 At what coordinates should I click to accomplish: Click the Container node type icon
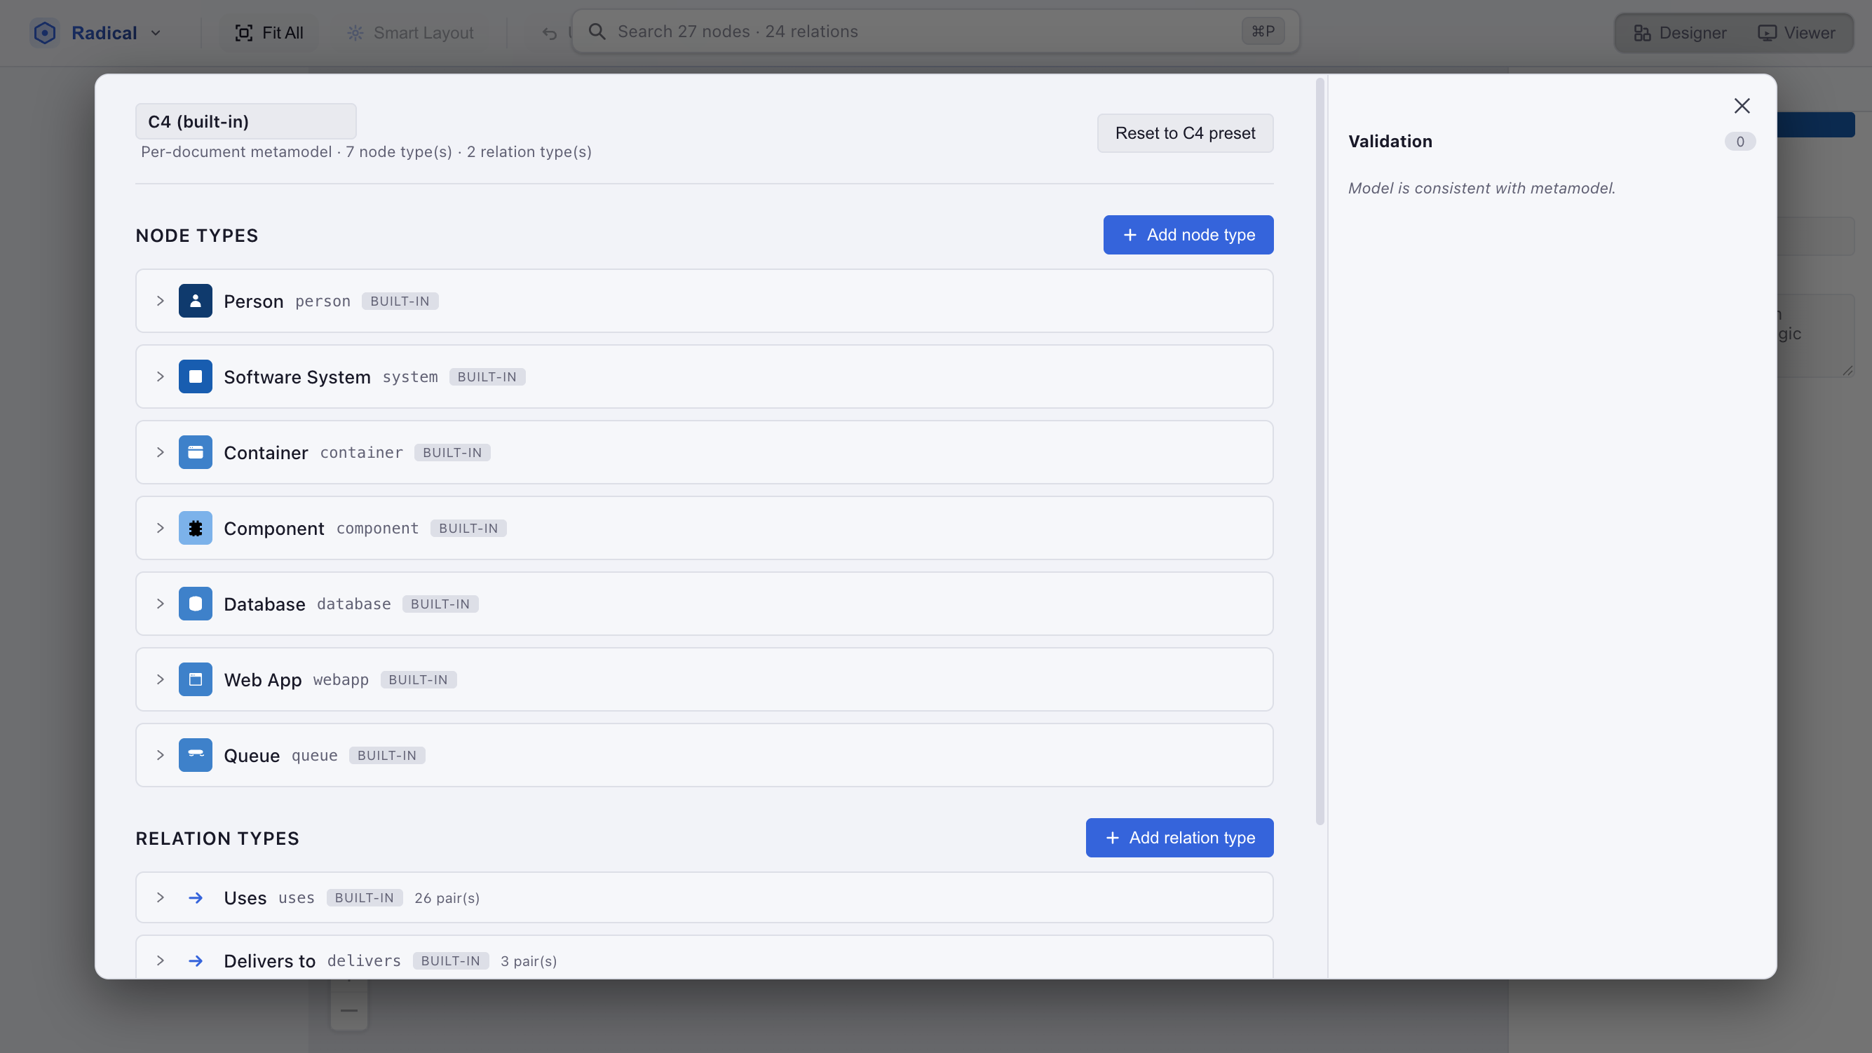[196, 452]
